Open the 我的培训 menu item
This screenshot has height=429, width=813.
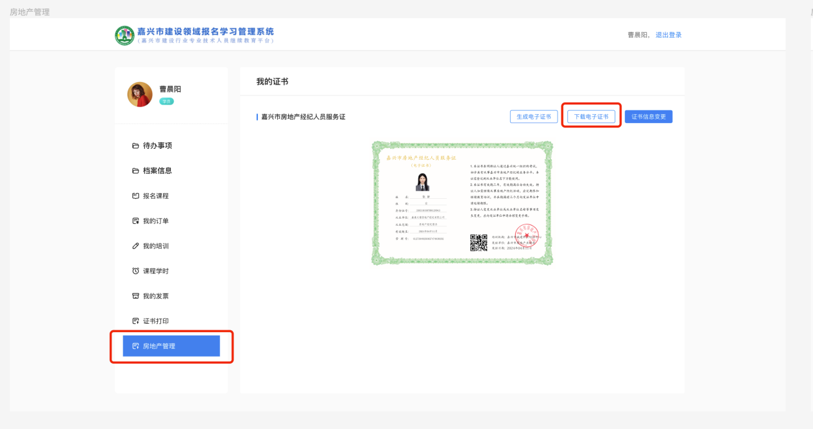tap(156, 246)
